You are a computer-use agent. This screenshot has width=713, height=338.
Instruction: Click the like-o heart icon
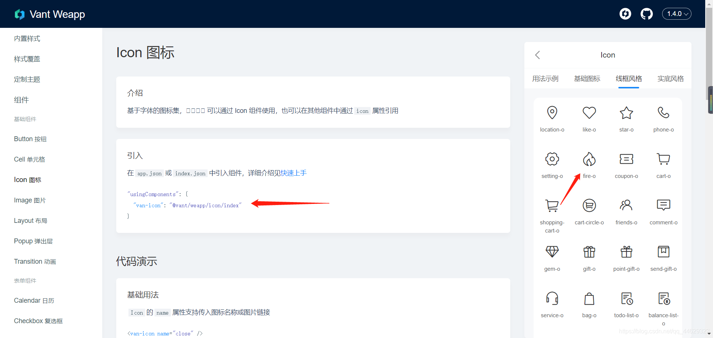click(589, 113)
